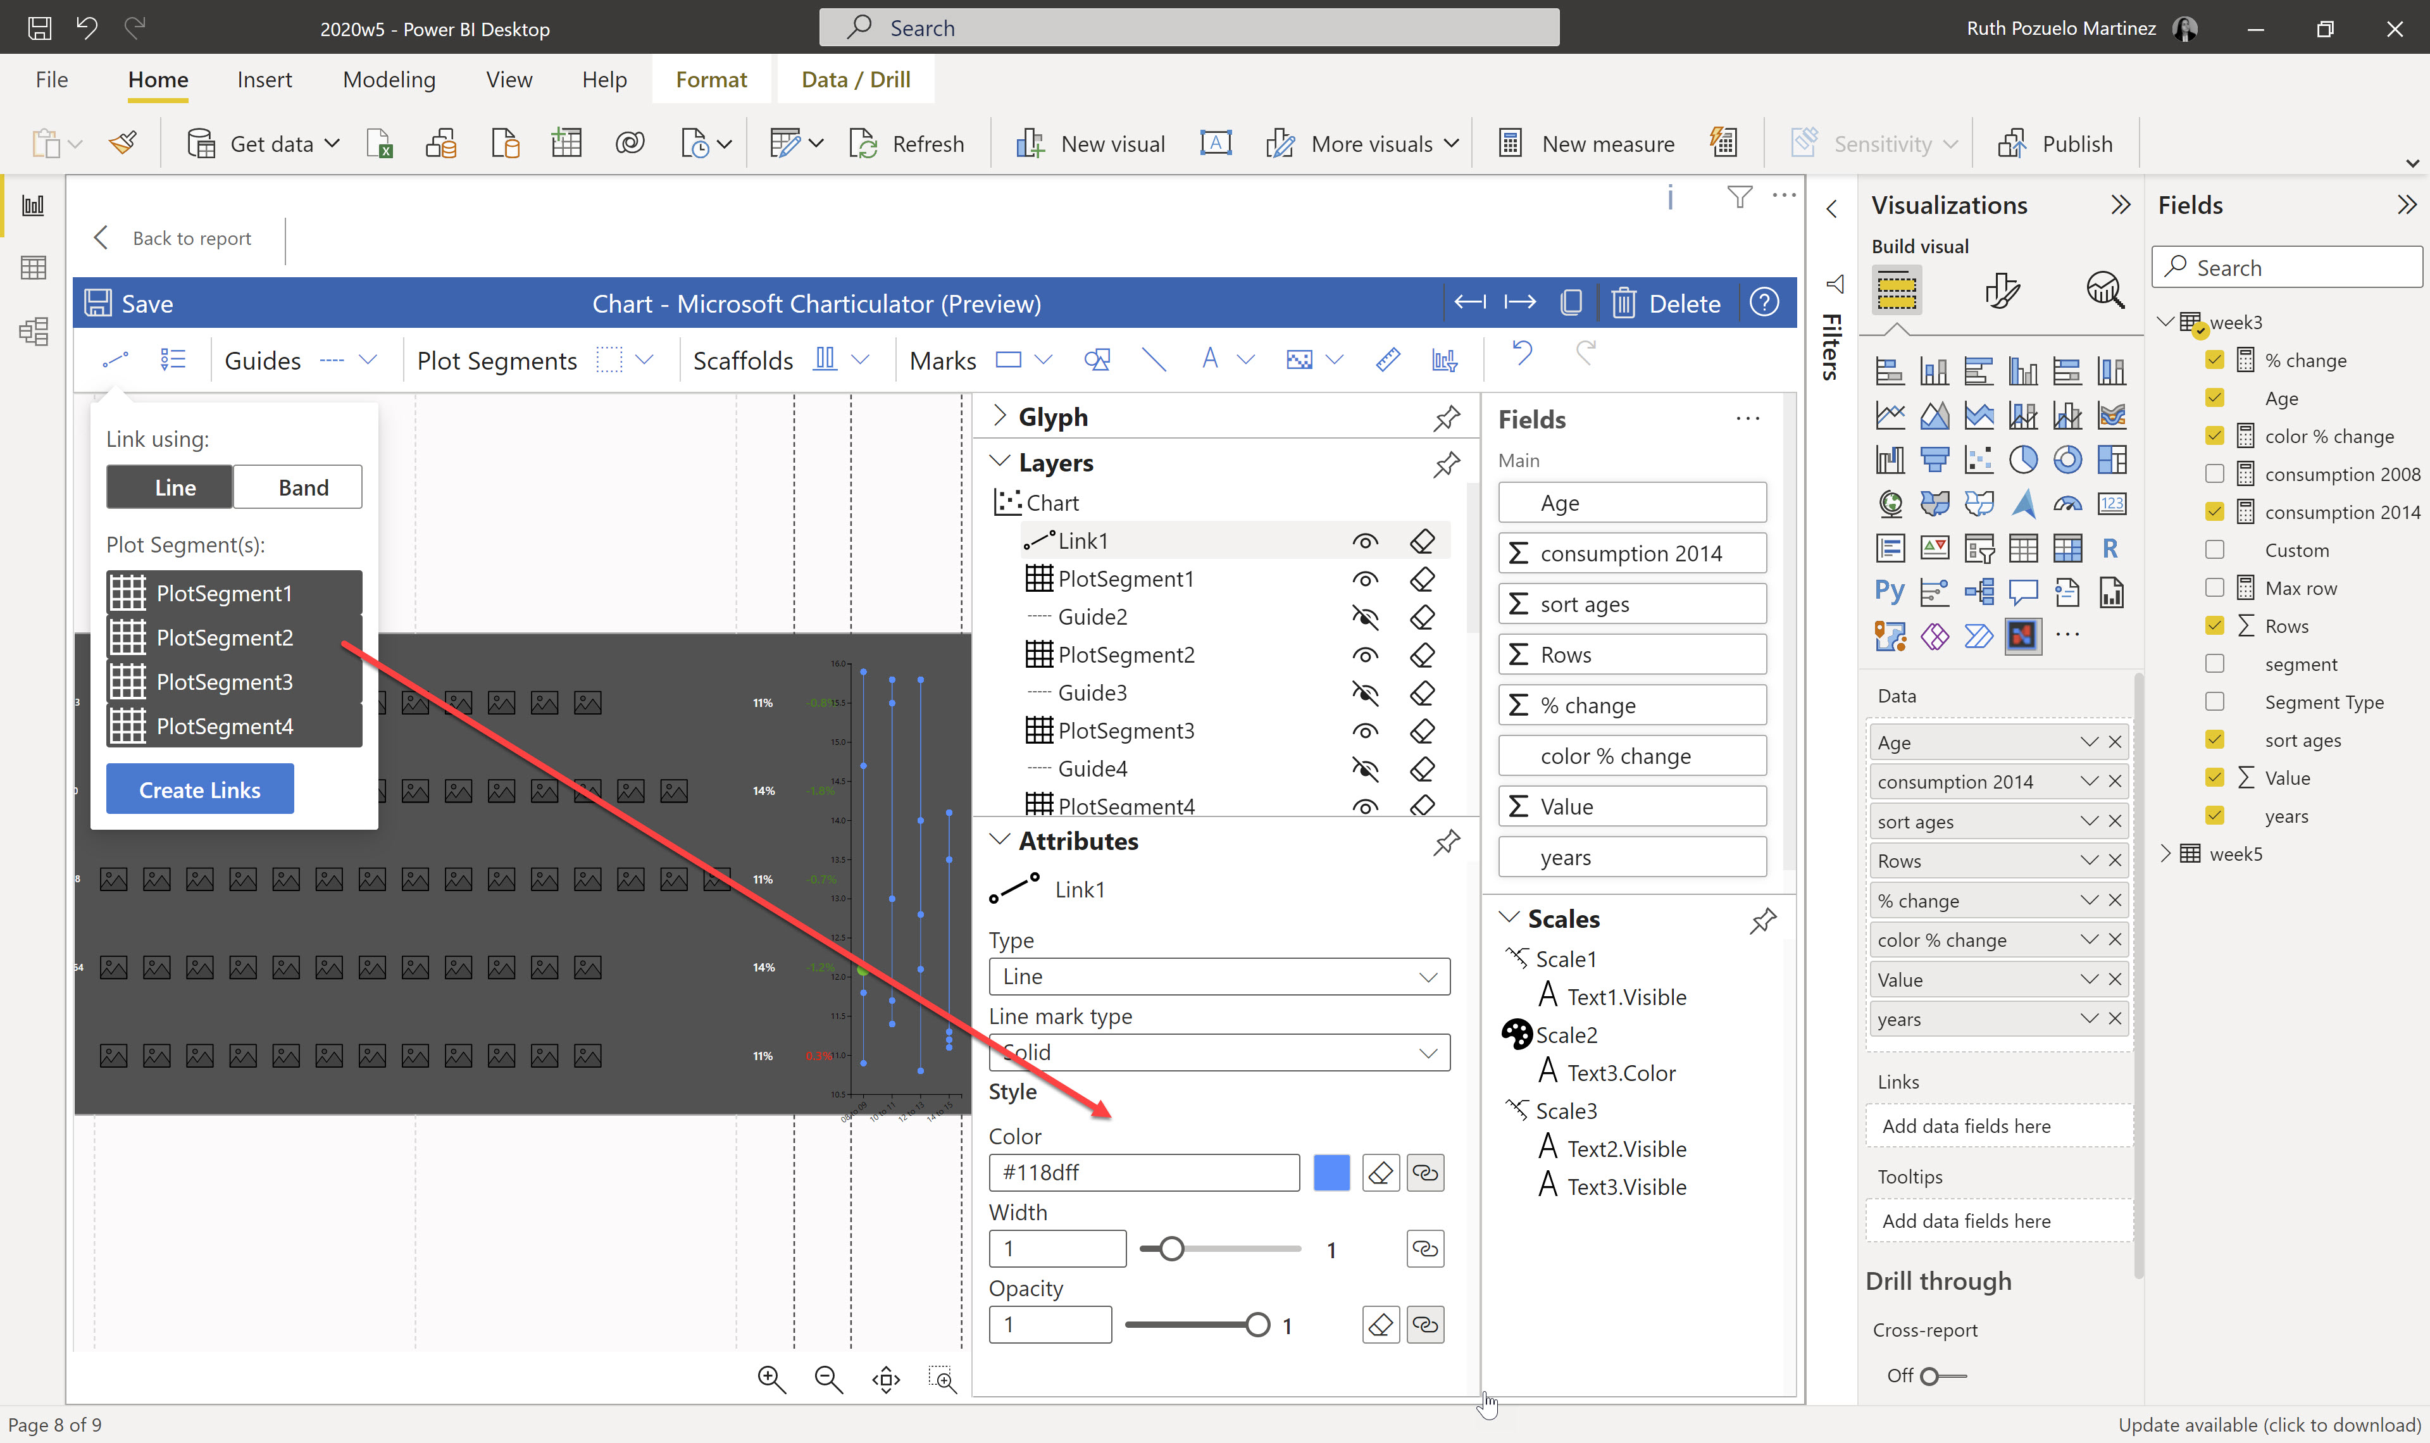Screen dimensions: 2430x1443
Task: Click the blue link color swatch
Action: [1331, 1173]
